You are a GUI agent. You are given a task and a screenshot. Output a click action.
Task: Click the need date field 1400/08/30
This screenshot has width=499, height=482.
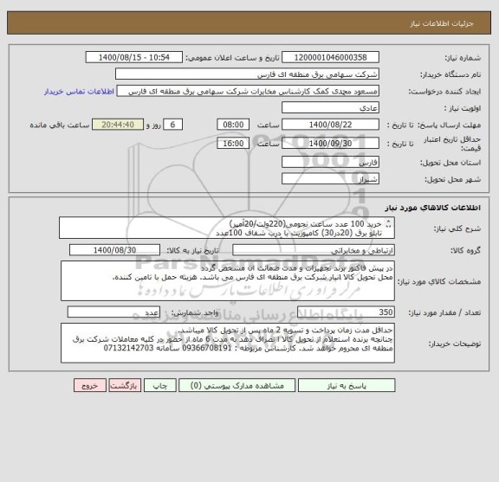[114, 250]
